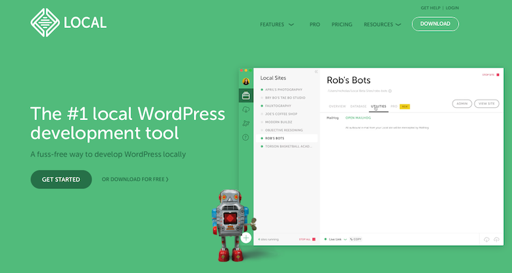This screenshot has height=273, width=512.
Task: Click the Stop All text
Action: click(304, 240)
